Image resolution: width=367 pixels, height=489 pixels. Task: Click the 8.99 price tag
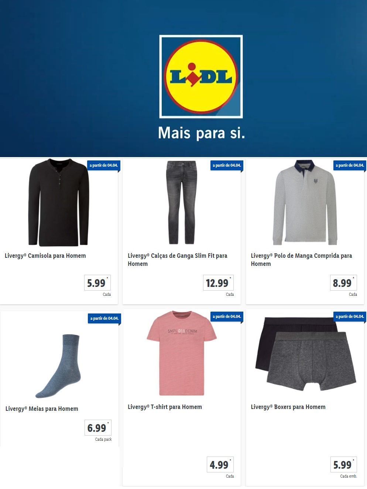tap(343, 283)
